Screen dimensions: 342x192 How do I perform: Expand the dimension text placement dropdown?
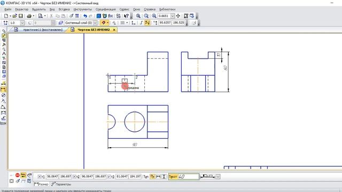click(x=218, y=177)
